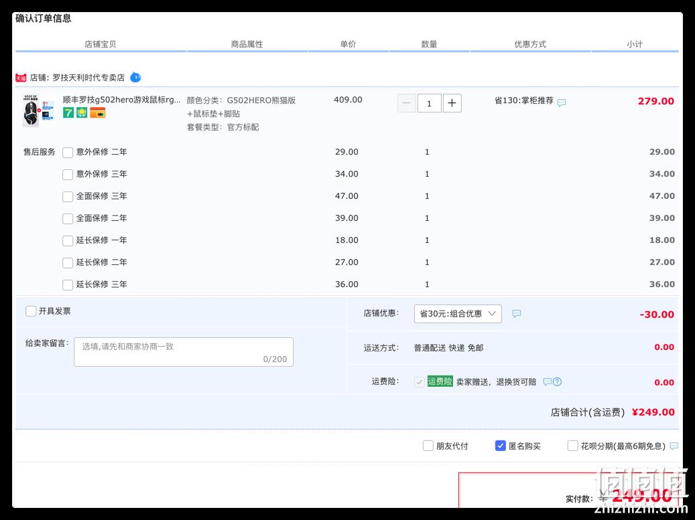Click the 0/200 character counter
The width and height of the screenshot is (695, 520).
pos(275,359)
